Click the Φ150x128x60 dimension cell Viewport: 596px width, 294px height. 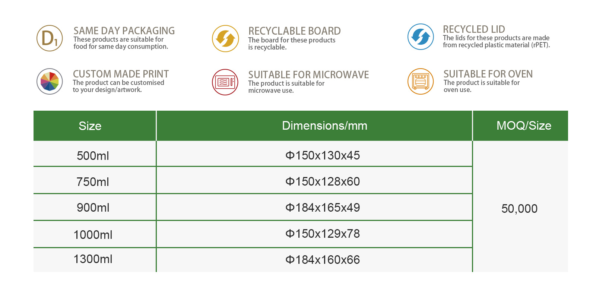point(314,180)
